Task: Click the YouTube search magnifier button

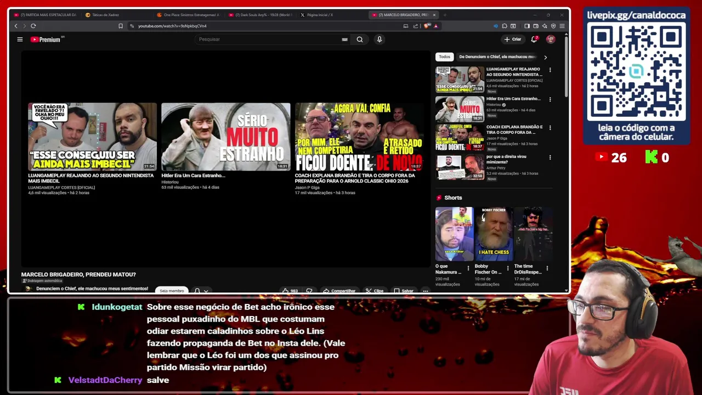Action: (x=360, y=39)
